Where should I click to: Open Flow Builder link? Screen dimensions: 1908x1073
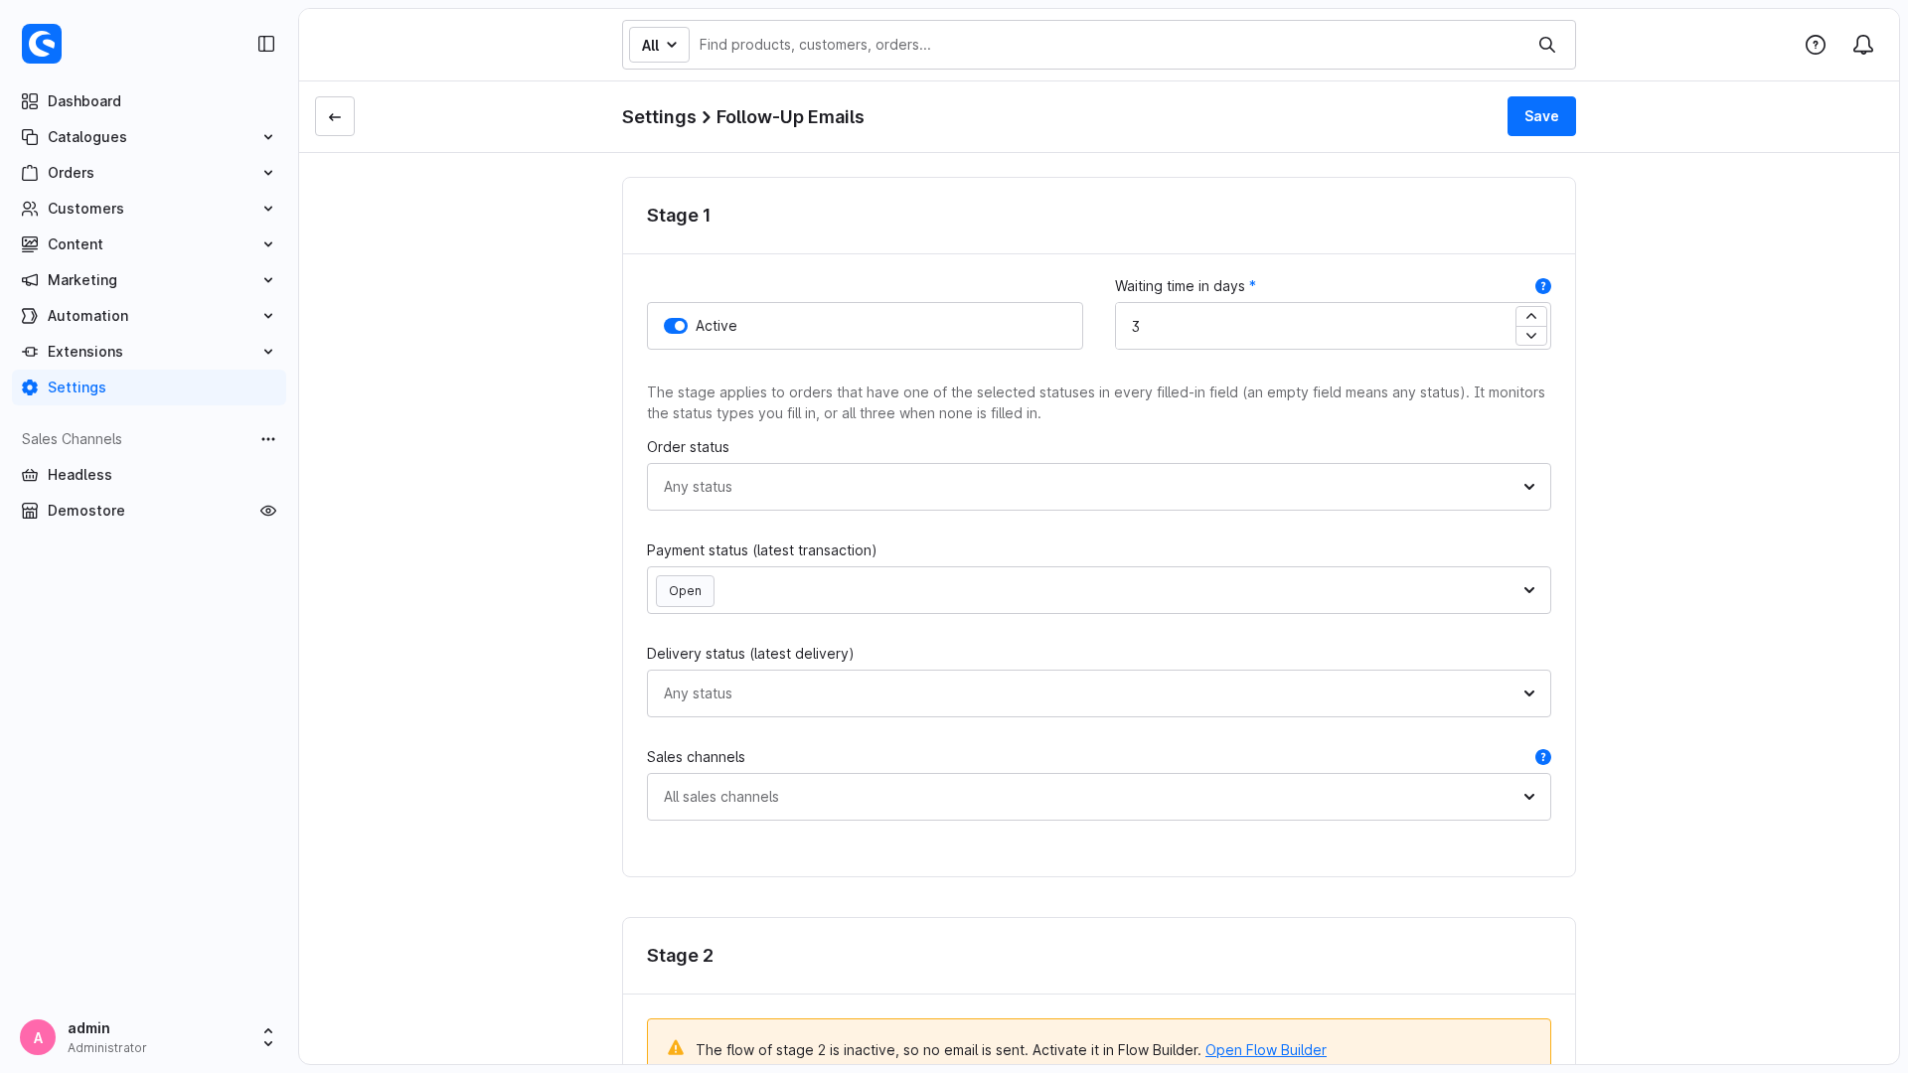[x=1266, y=1050]
